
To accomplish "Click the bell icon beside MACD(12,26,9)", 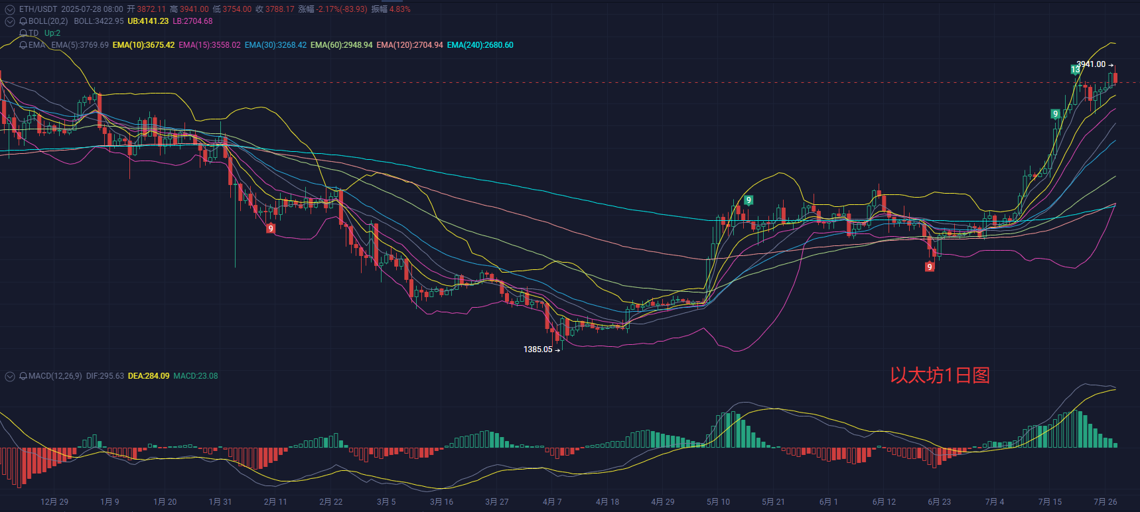I will click(23, 376).
